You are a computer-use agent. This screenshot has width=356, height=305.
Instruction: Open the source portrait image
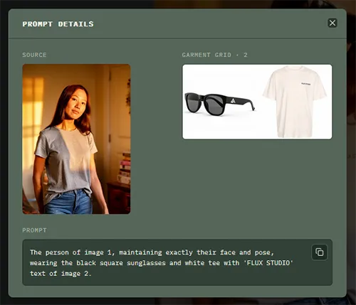coord(76,139)
